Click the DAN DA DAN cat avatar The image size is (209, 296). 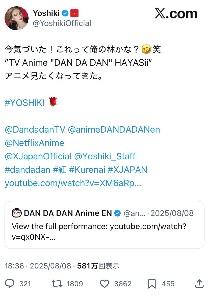pyautogui.click(x=16, y=213)
